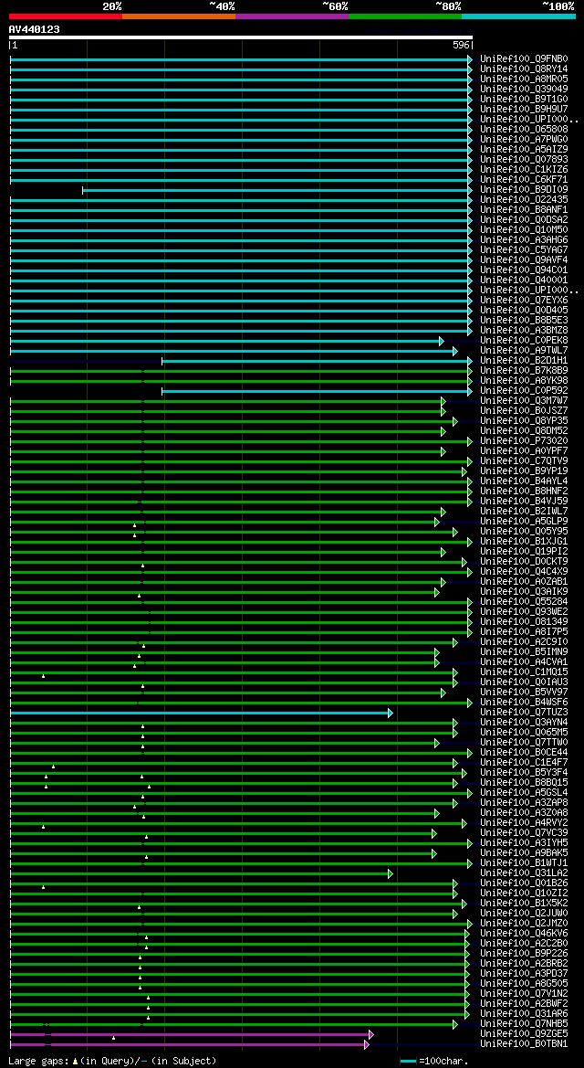This screenshot has width=584, height=1068.
Task: Click the purple alignment bar of UniRef100_Q9ZGE5
Action: click(189, 1034)
